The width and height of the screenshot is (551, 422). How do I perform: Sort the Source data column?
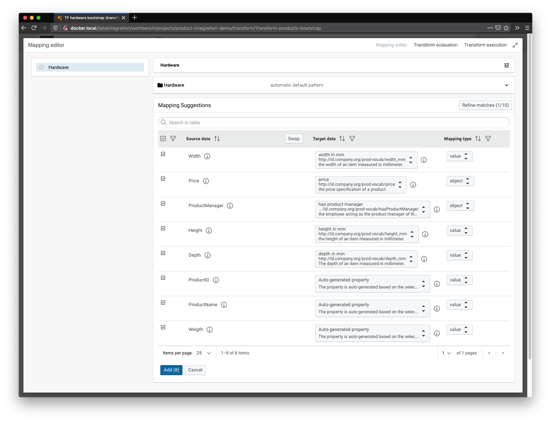click(x=217, y=139)
